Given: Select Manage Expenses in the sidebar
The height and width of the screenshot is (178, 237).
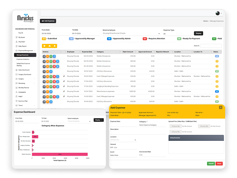Looking at the screenshot, I should (x=25, y=55).
